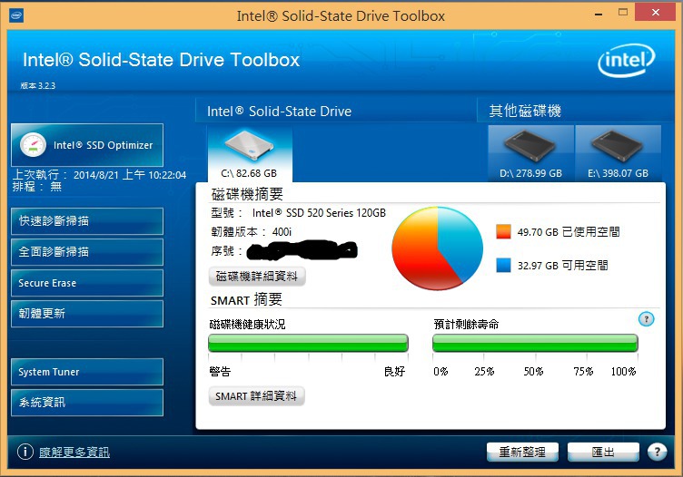Image resolution: width=683 pixels, height=477 pixels.
Task: Select the E:\ 398.07 GB drive
Action: (619, 153)
